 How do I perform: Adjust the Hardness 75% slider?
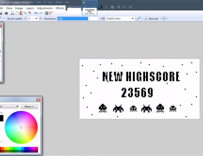(78, 19)
